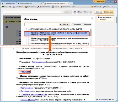Open document search field history dropdown

[x=62, y=12]
